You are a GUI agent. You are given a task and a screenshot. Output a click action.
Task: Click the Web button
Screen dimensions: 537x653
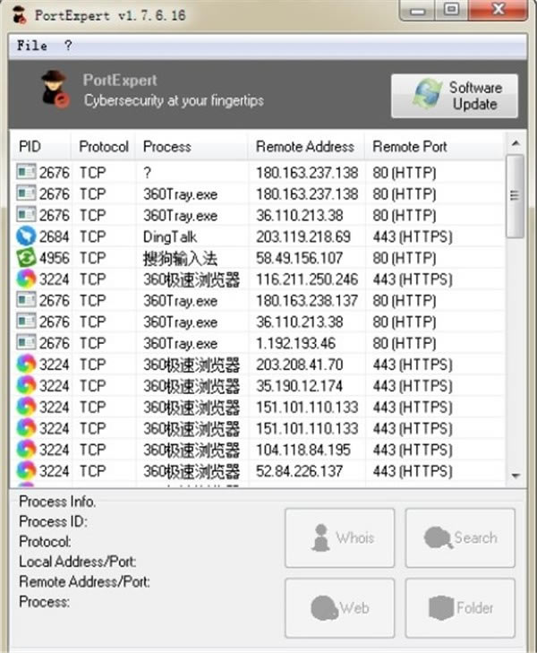pyautogui.click(x=339, y=607)
